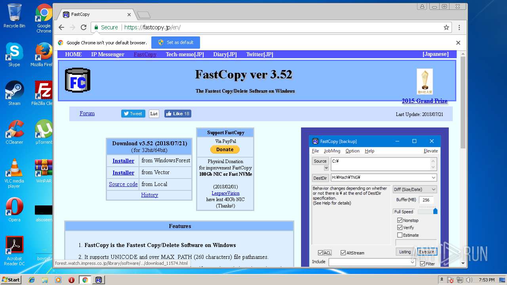
Task: View site info via the Secure lock
Action: click(106, 27)
